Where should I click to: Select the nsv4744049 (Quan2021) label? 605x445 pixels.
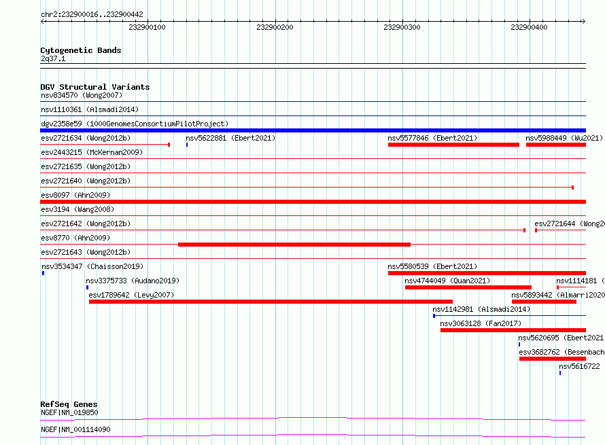point(447,281)
